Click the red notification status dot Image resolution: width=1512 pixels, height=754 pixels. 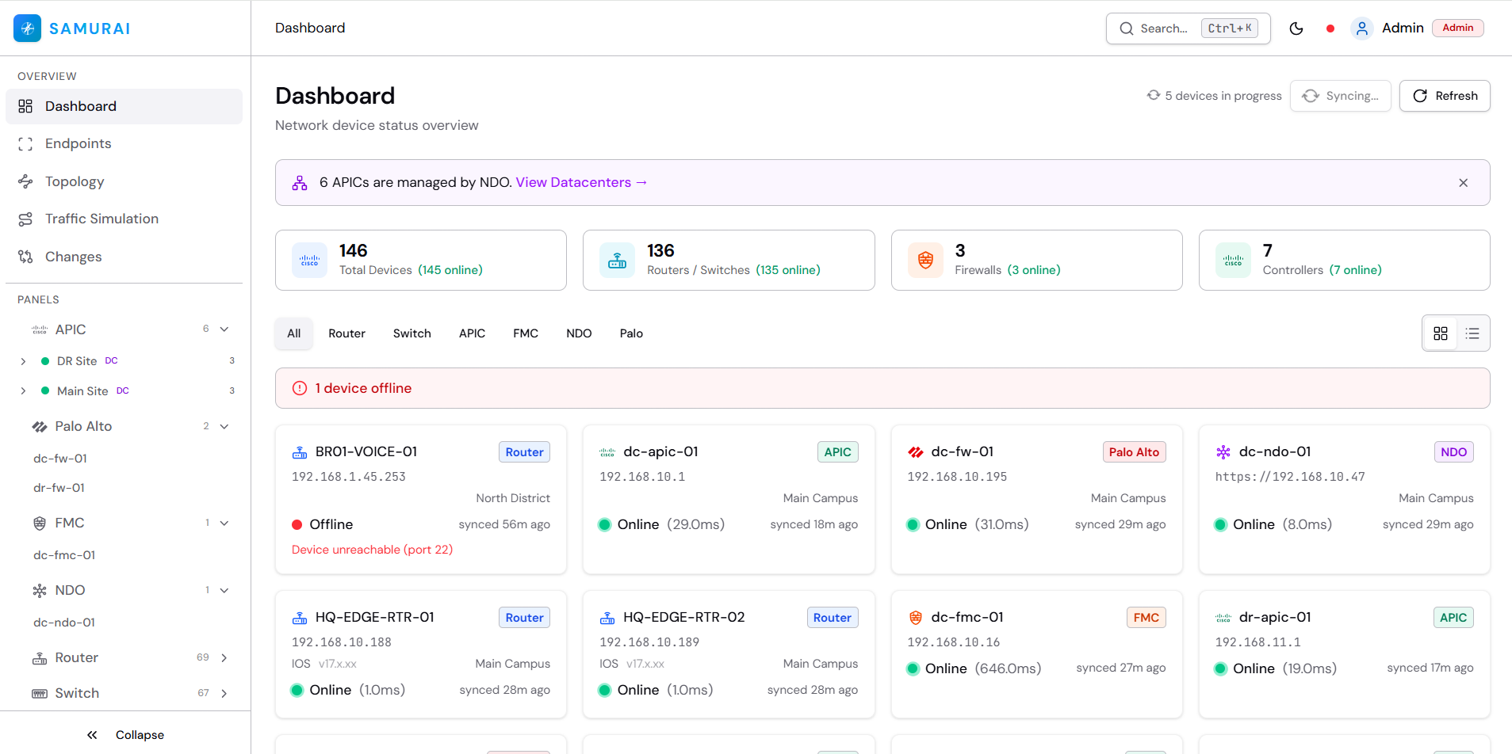[x=1330, y=29]
